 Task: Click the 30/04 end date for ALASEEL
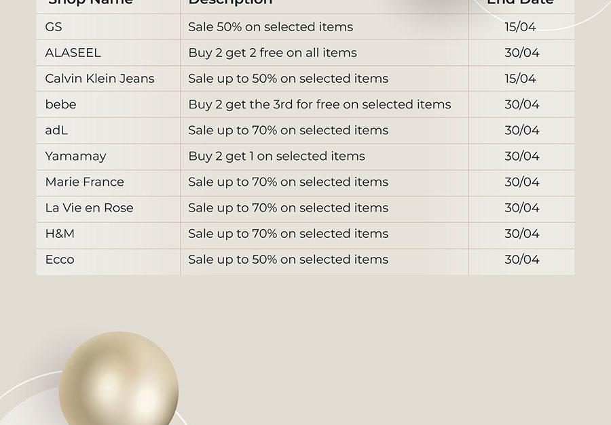click(522, 53)
